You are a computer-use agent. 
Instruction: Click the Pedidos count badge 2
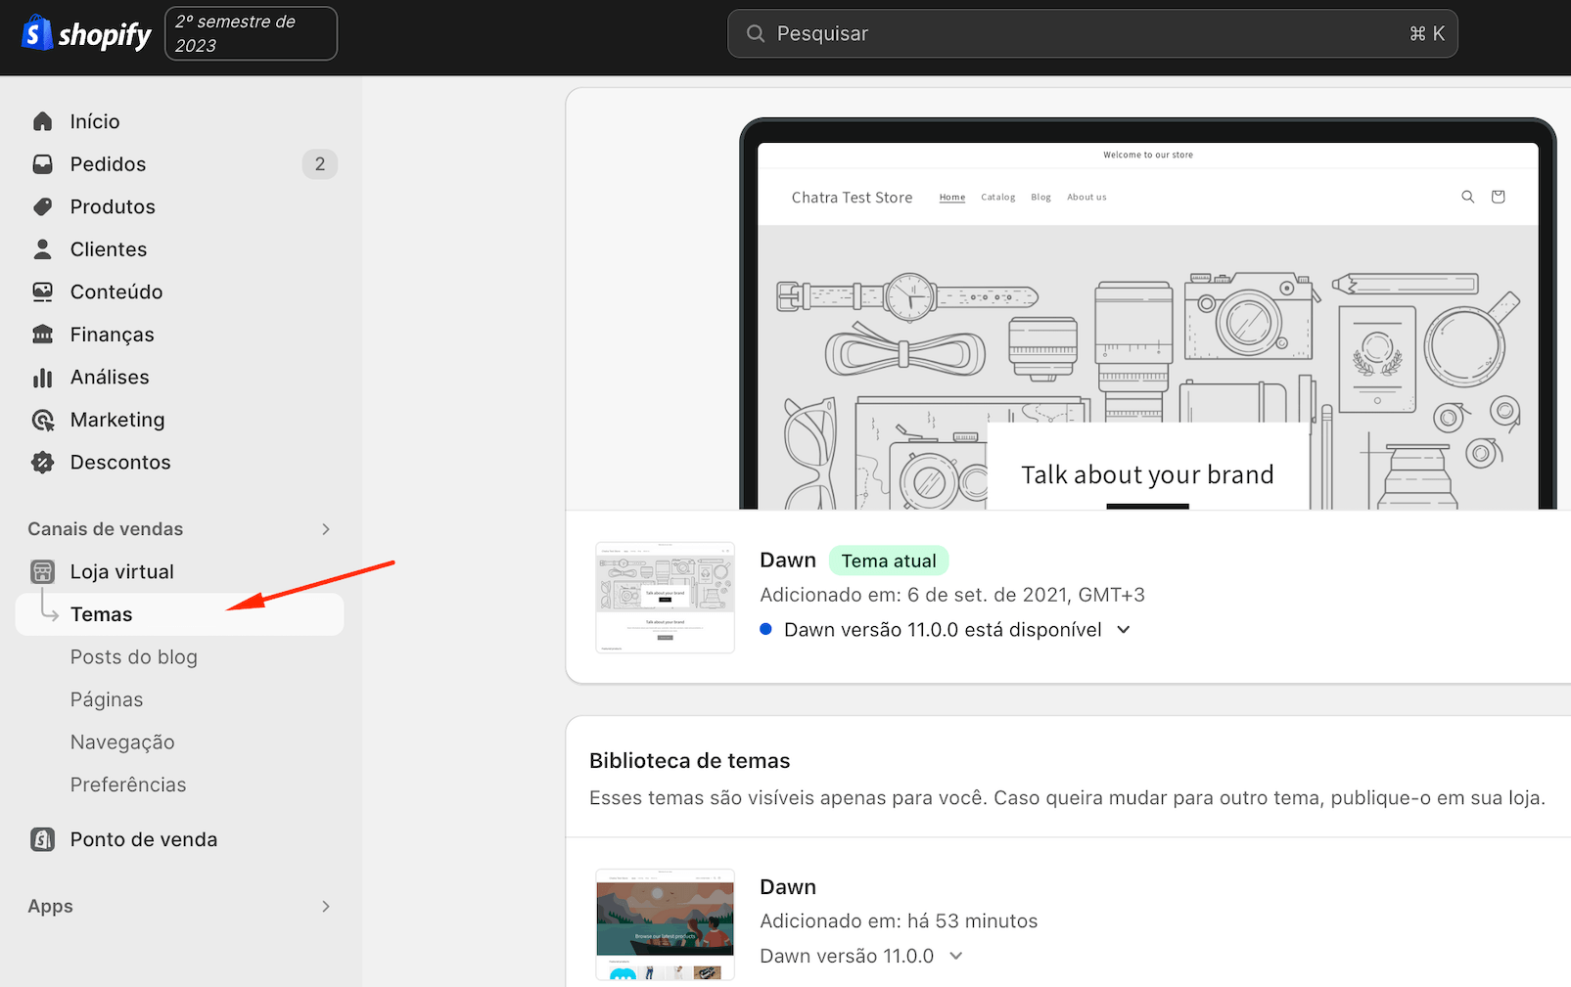pyautogui.click(x=320, y=164)
